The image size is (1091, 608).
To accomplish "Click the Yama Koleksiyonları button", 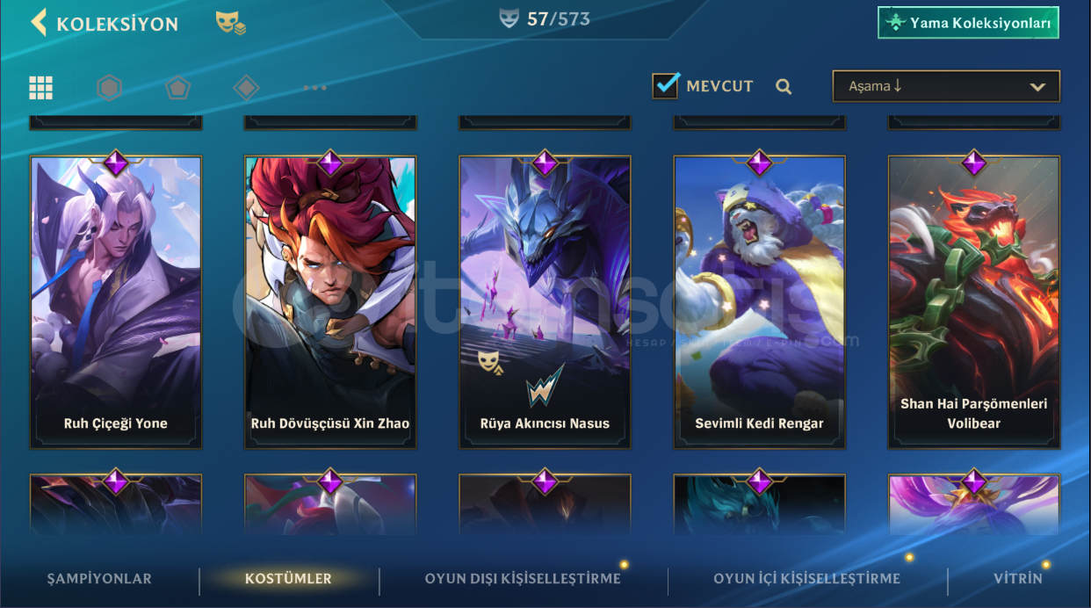I will [x=968, y=23].
